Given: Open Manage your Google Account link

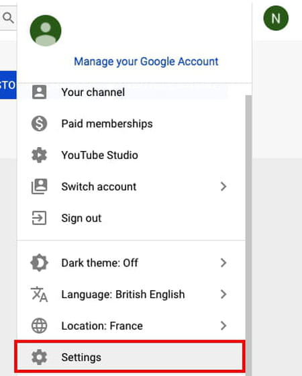Looking at the screenshot, I should coord(146,62).
